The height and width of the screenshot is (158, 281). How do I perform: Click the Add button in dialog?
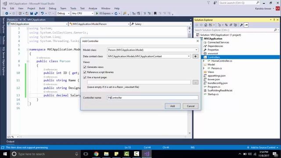[x=173, y=106]
